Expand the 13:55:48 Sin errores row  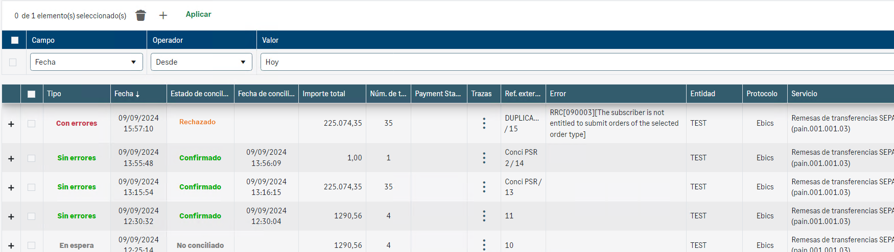tap(11, 159)
